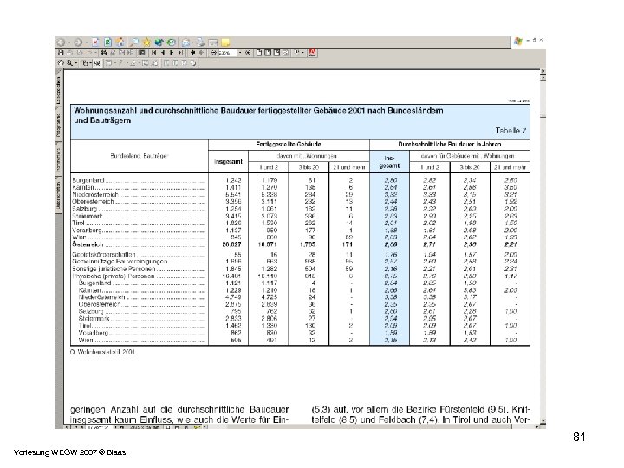624x468 pixels.
Task: Click the 'Tabelle 7' label
Action: [510, 131]
